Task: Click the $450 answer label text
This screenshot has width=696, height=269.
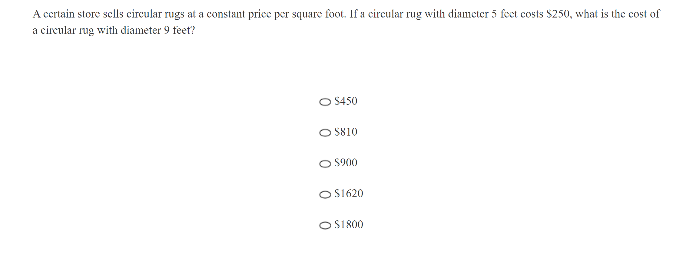Action: pos(346,101)
